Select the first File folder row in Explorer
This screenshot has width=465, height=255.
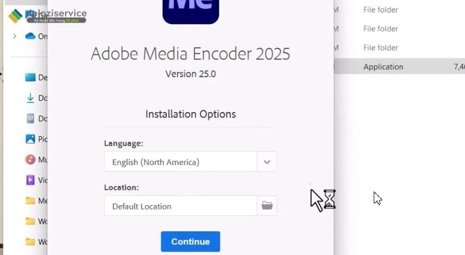[x=399, y=10]
